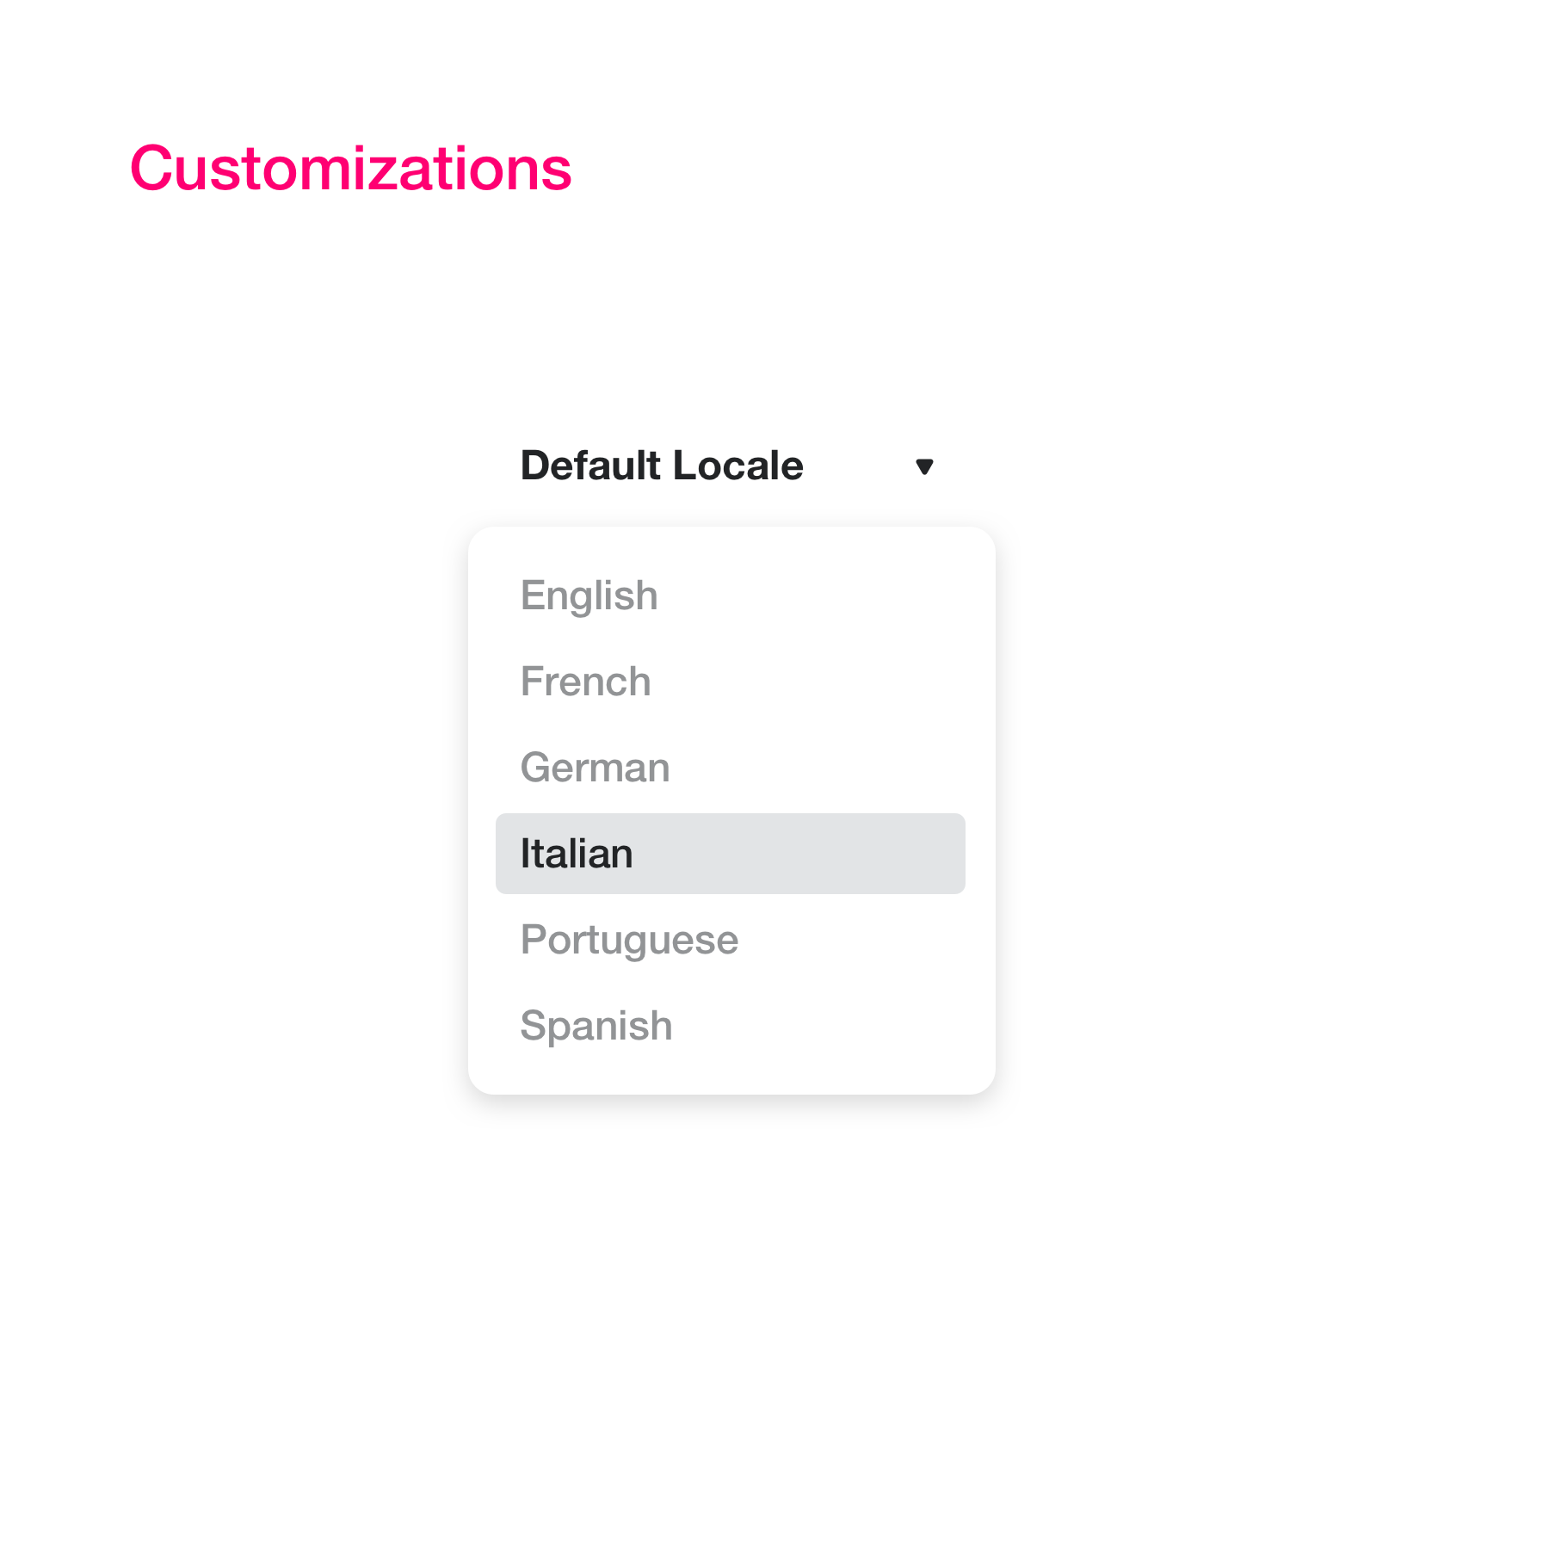Click the Customizations heading
This screenshot has height=1549, width=1549.
pos(350,168)
